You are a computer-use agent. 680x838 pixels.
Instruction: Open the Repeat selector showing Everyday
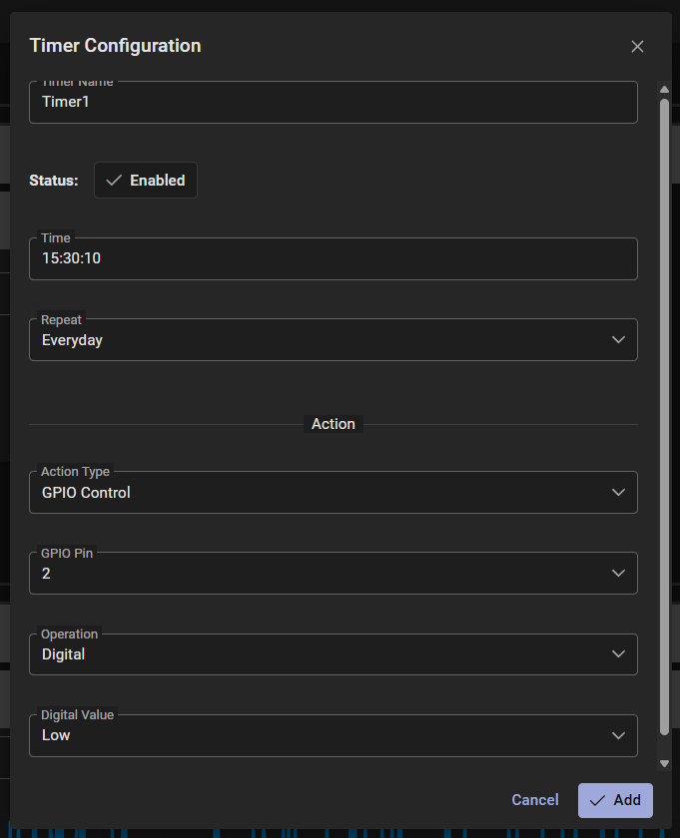(x=334, y=339)
